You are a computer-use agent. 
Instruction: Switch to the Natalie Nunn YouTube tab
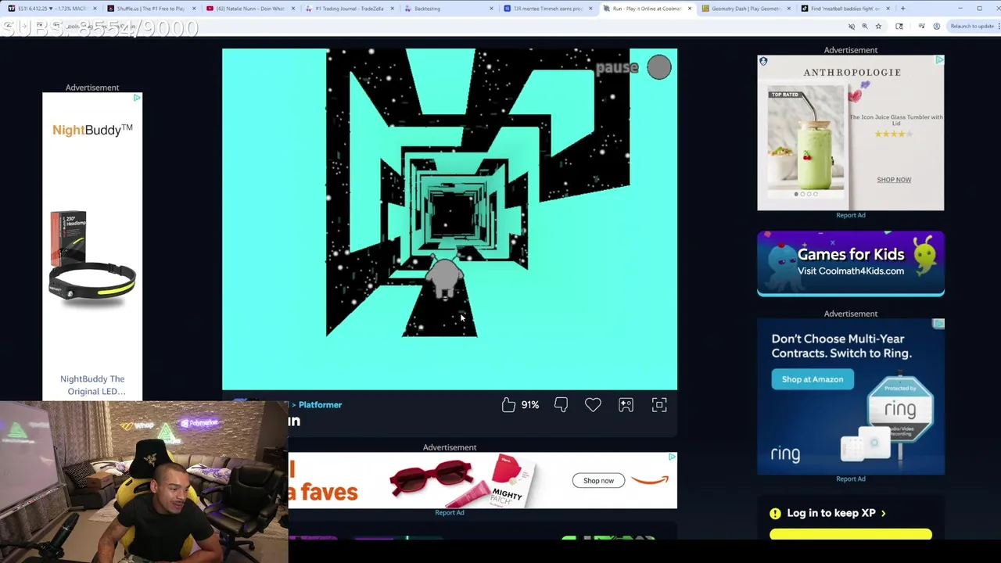tap(249, 9)
